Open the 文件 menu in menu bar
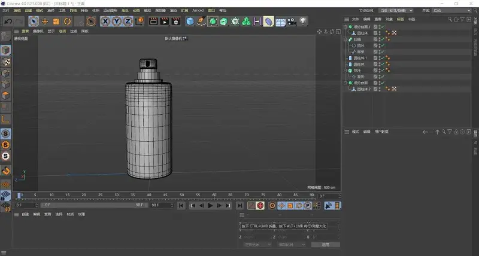 (x=6, y=10)
